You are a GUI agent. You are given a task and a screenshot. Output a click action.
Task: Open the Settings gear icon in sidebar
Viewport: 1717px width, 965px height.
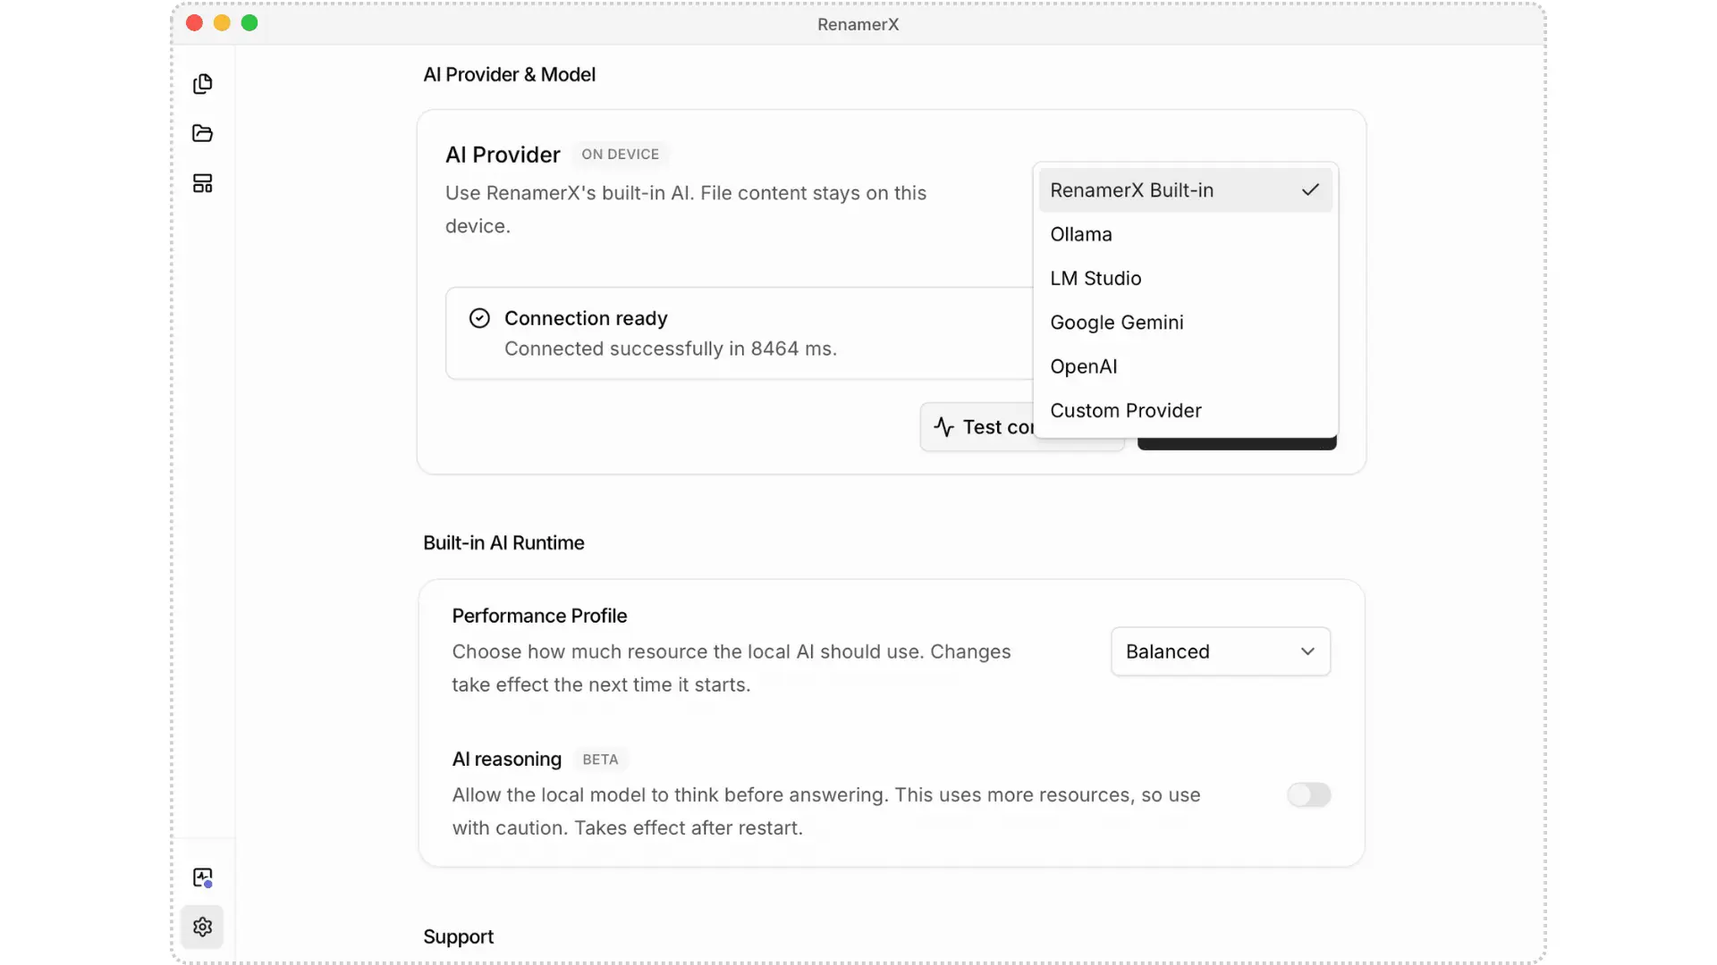(203, 927)
